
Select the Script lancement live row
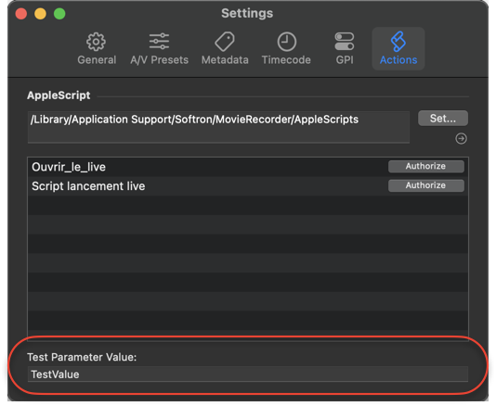pyautogui.click(x=248, y=186)
